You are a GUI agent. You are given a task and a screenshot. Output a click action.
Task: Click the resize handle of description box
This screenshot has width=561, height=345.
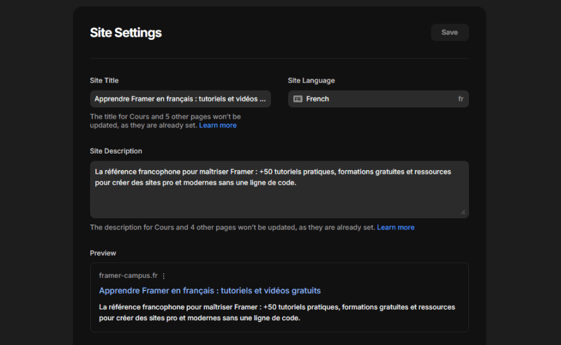click(x=463, y=212)
